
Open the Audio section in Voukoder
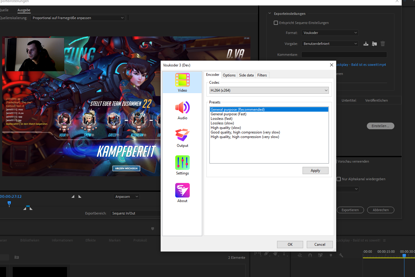[182, 110]
